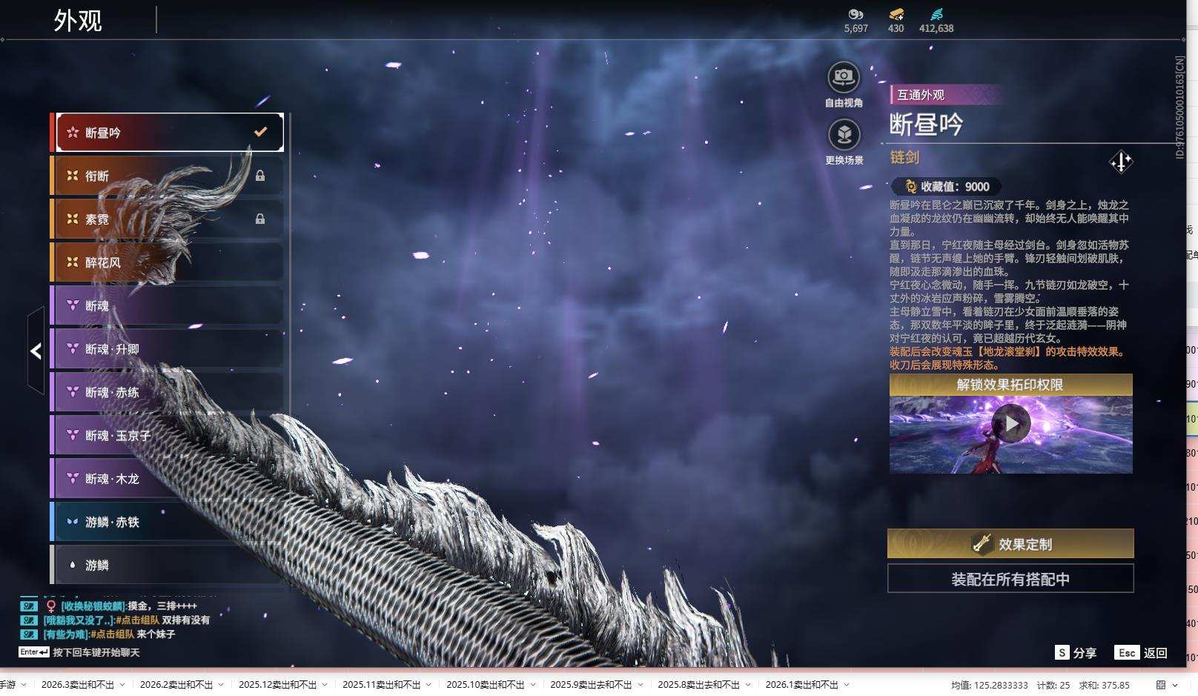Open the 2025.11卖出和不出 sheet tab
This screenshot has width=1198, height=696.
382,685
